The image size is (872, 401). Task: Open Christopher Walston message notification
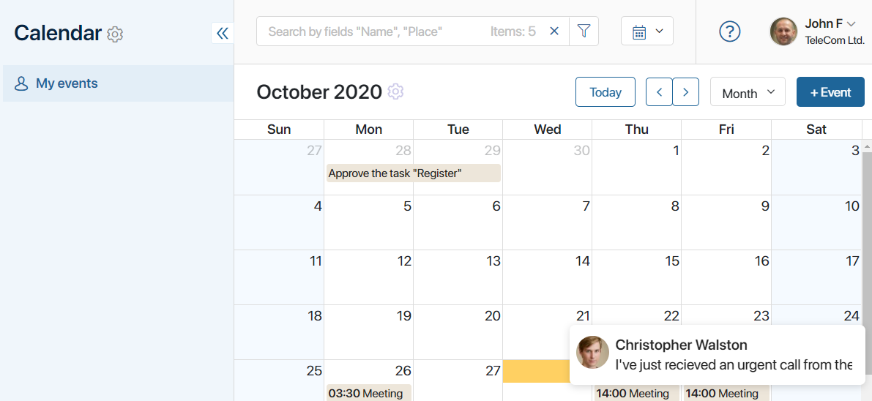tap(718, 355)
